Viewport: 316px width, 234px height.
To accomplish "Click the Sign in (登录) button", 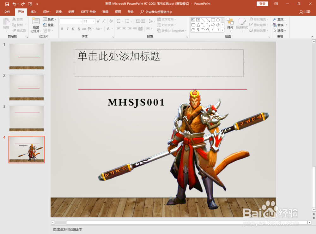I will point(262,4).
